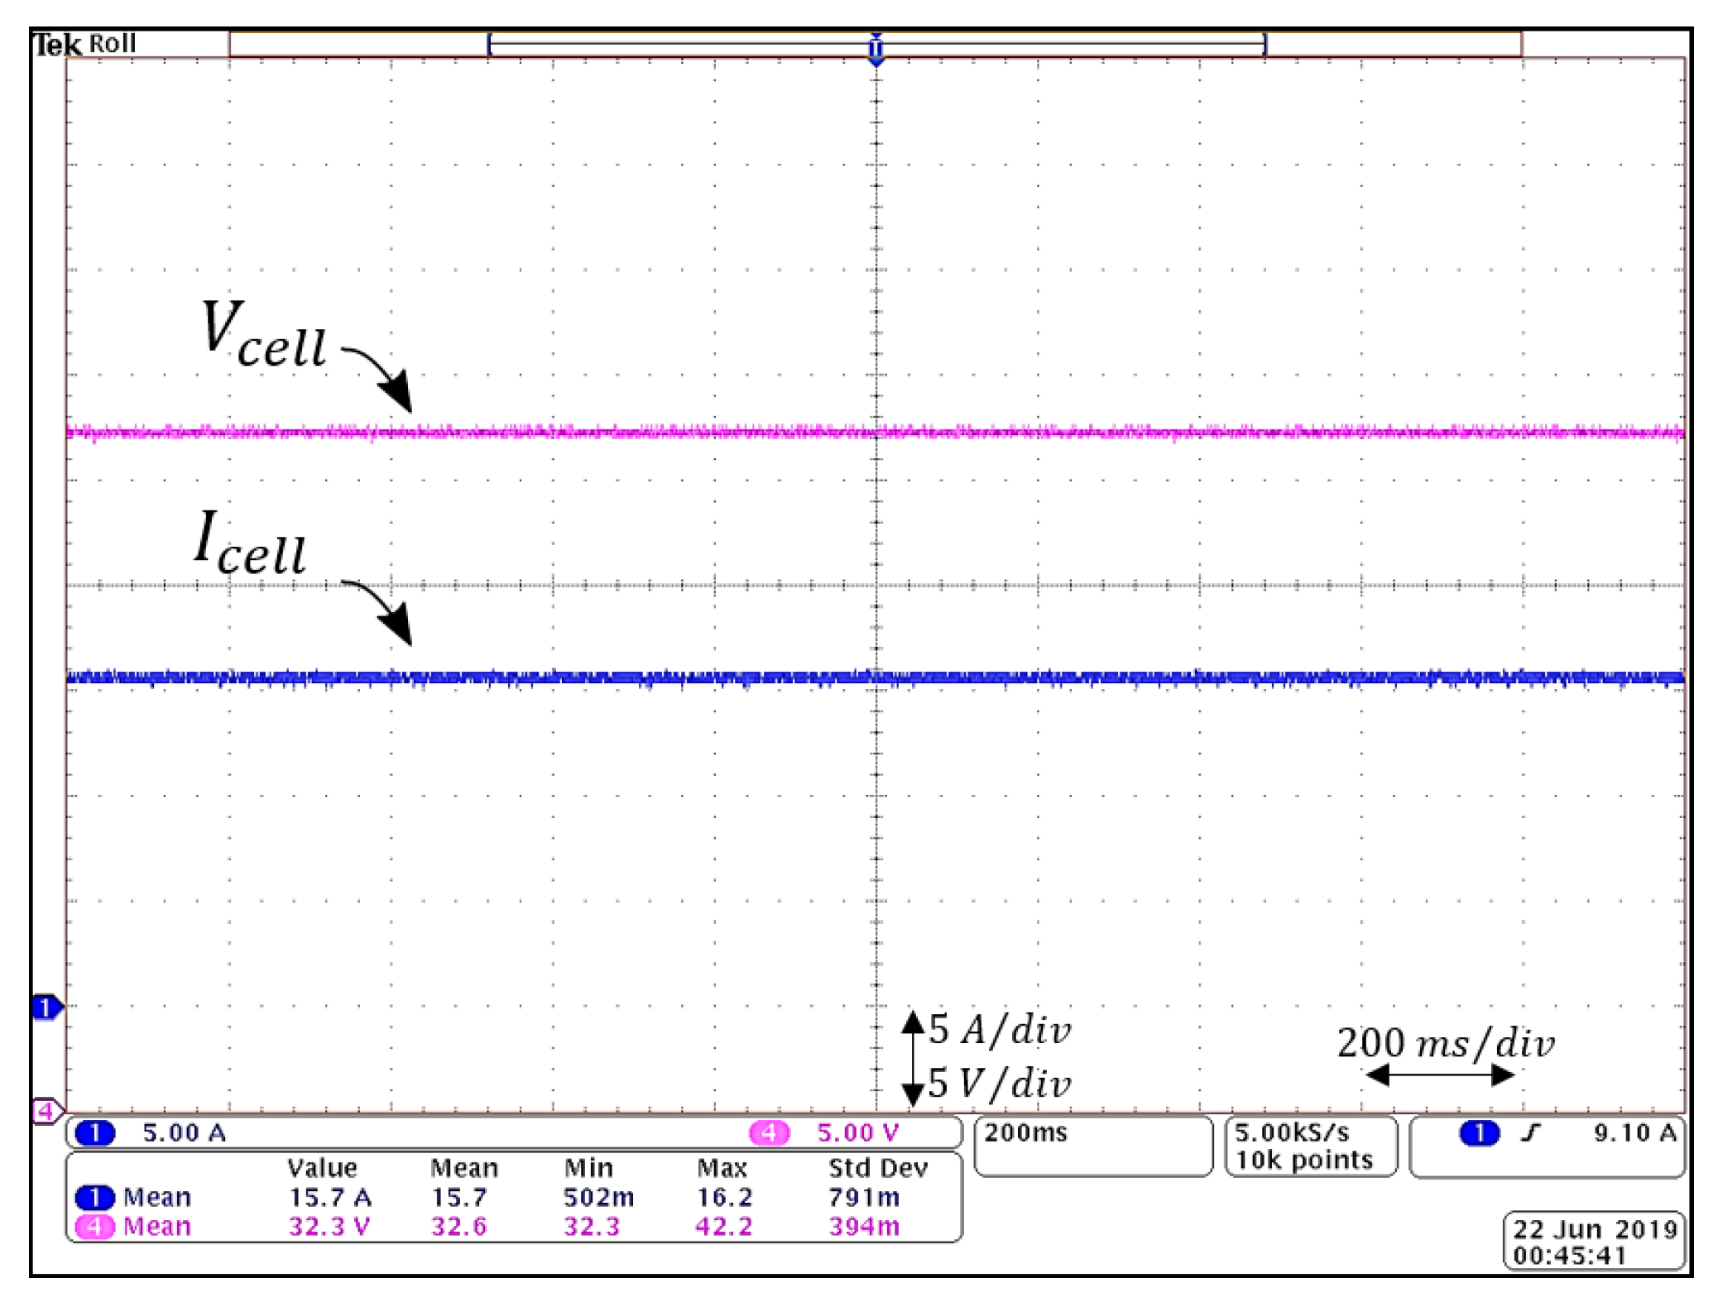Click the Tek logo
Screen dimensions: 1718x1302
click(x=58, y=45)
